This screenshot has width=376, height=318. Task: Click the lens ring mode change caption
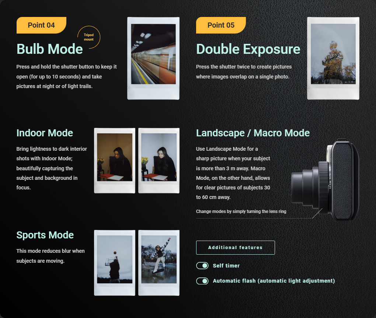tap(241, 212)
